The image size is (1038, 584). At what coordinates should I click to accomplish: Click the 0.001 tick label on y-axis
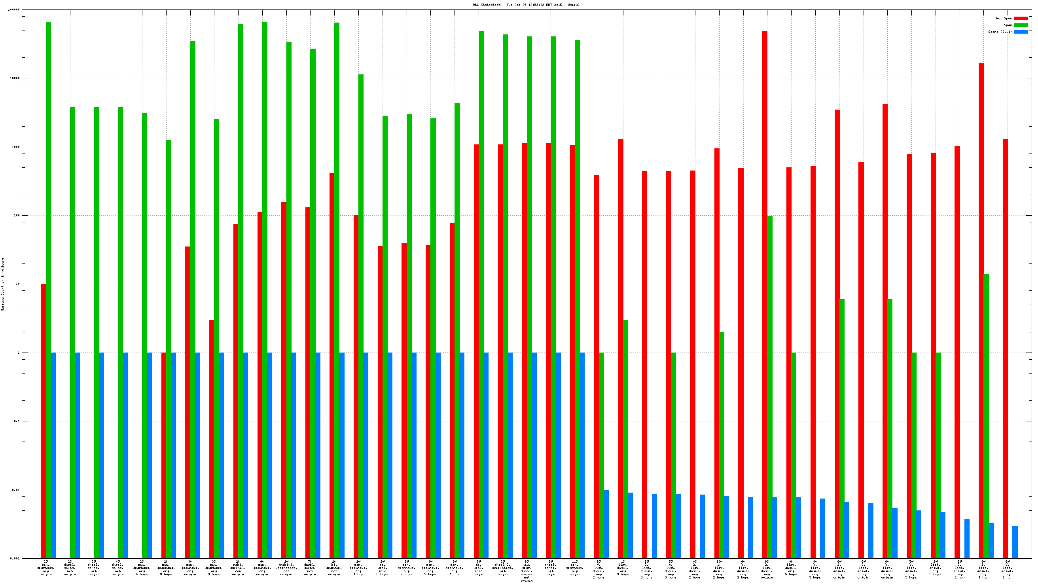(x=15, y=559)
